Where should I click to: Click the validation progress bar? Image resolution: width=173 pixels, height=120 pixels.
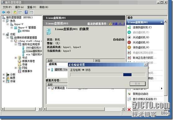[x=108, y=75]
